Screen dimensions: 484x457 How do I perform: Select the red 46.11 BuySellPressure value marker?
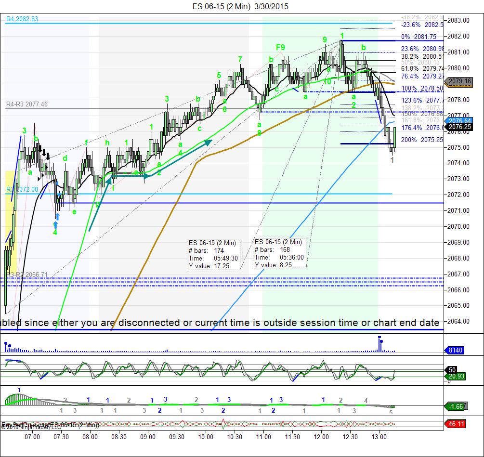pyautogui.click(x=456, y=424)
